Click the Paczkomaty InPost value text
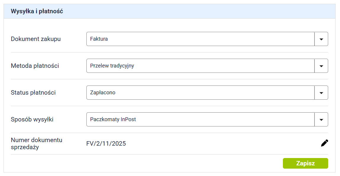Viewport: 340px width, 176px height. (x=113, y=119)
